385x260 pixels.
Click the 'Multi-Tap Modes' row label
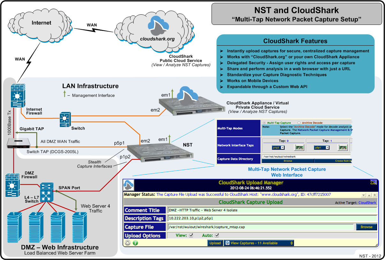(230, 128)
